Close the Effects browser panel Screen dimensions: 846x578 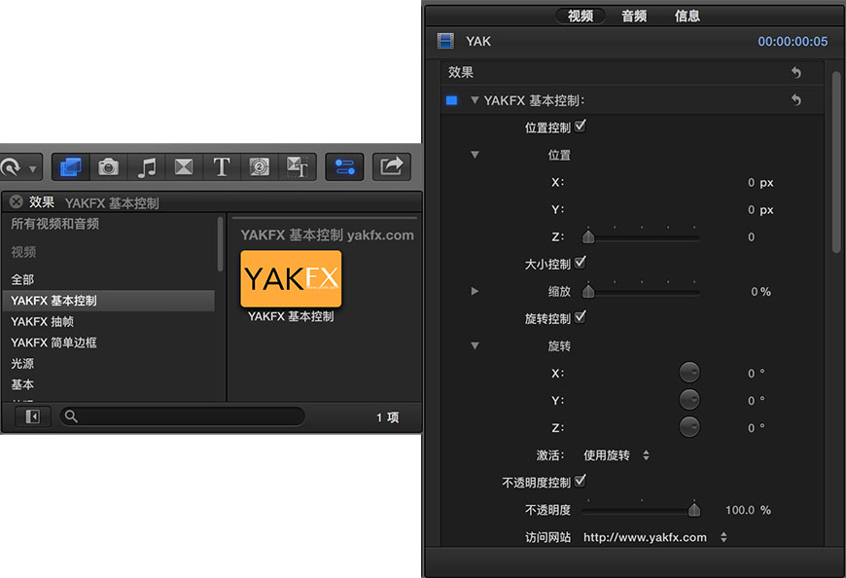pos(17,201)
